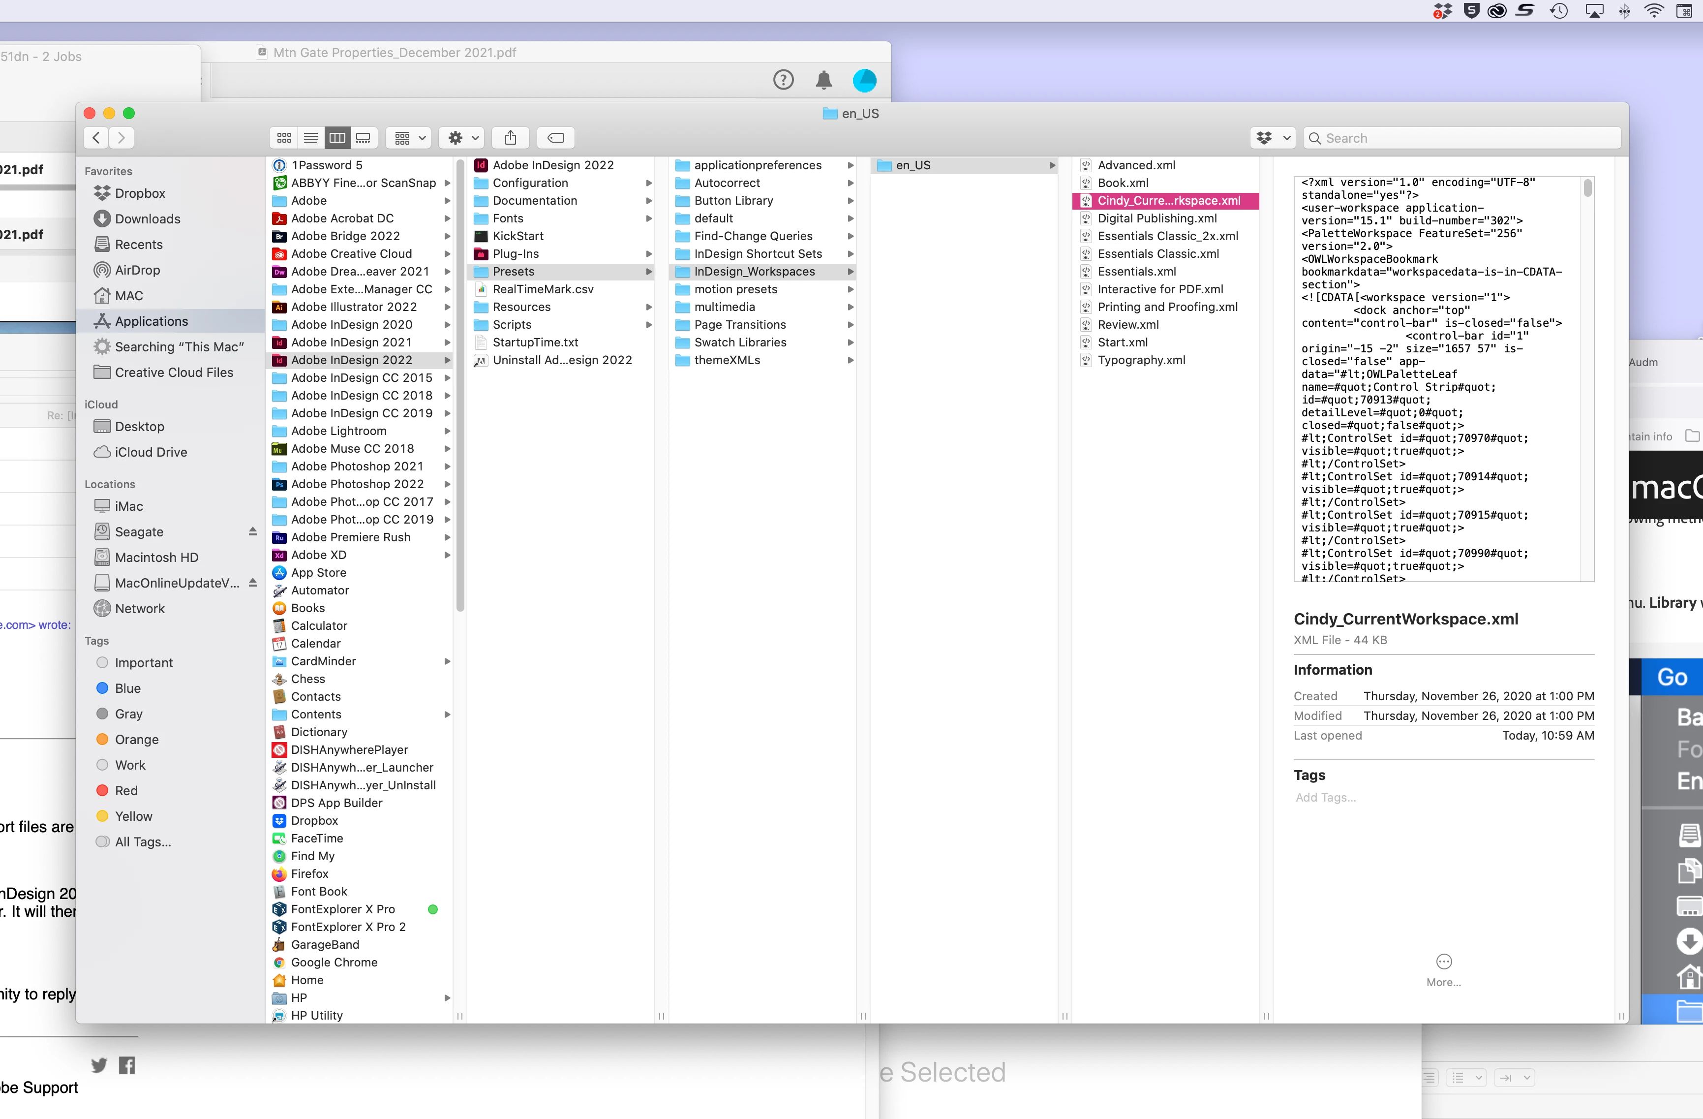The image size is (1703, 1119).
Task: Click the Share toolbar icon
Action: 510,137
